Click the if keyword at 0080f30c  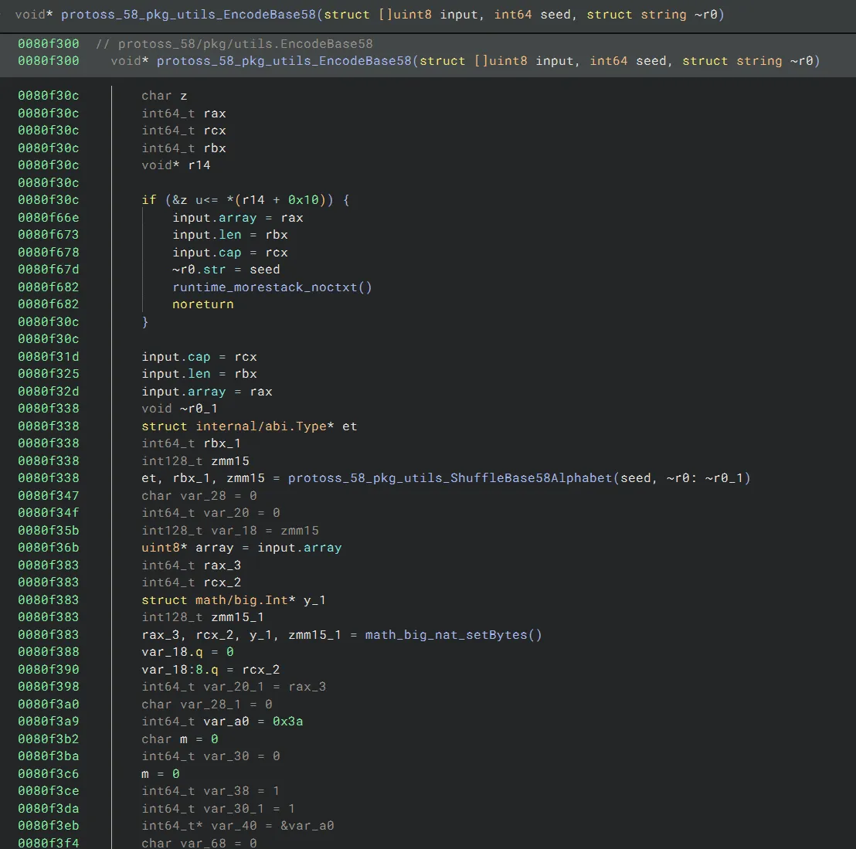tap(148, 200)
